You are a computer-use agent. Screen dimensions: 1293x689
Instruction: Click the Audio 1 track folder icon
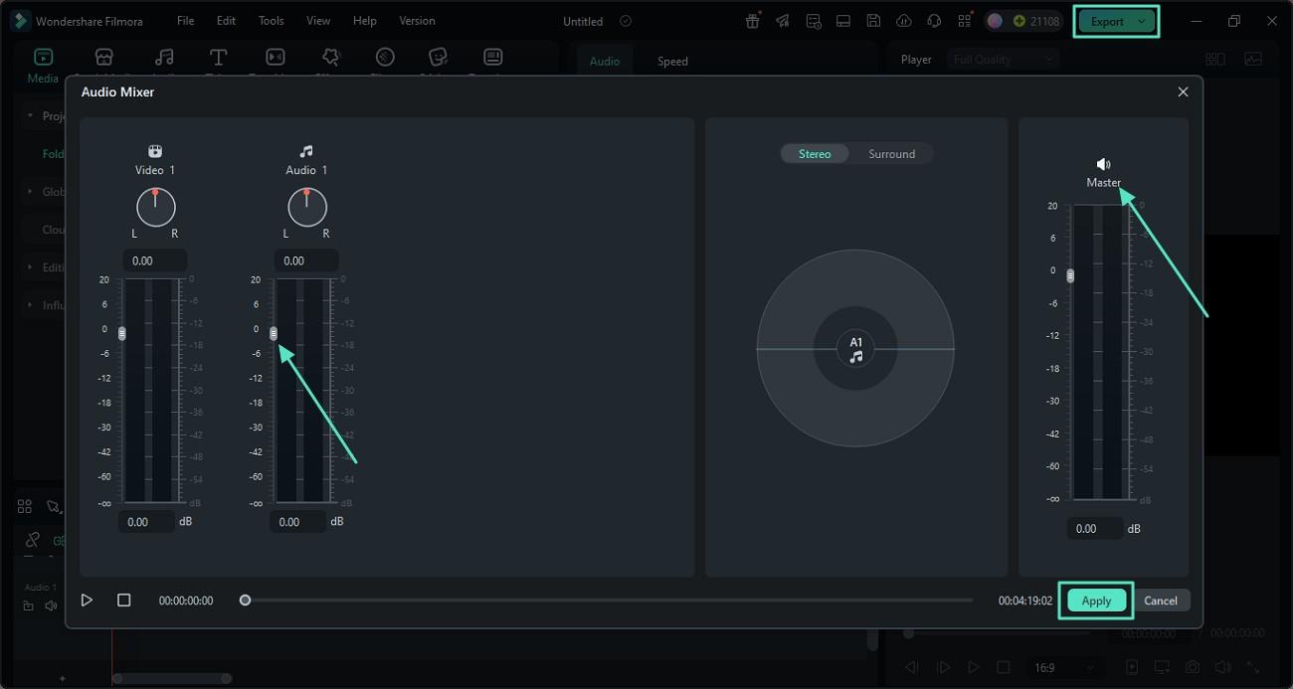[29, 605]
